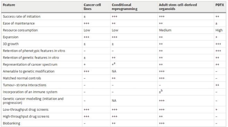Click the superscript b footnote marker
The height and width of the screenshot is (127, 228).
click(x=162, y=90)
